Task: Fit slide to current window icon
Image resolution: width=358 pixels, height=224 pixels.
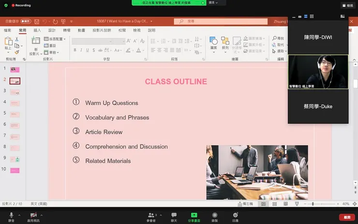Action: pos(355,204)
